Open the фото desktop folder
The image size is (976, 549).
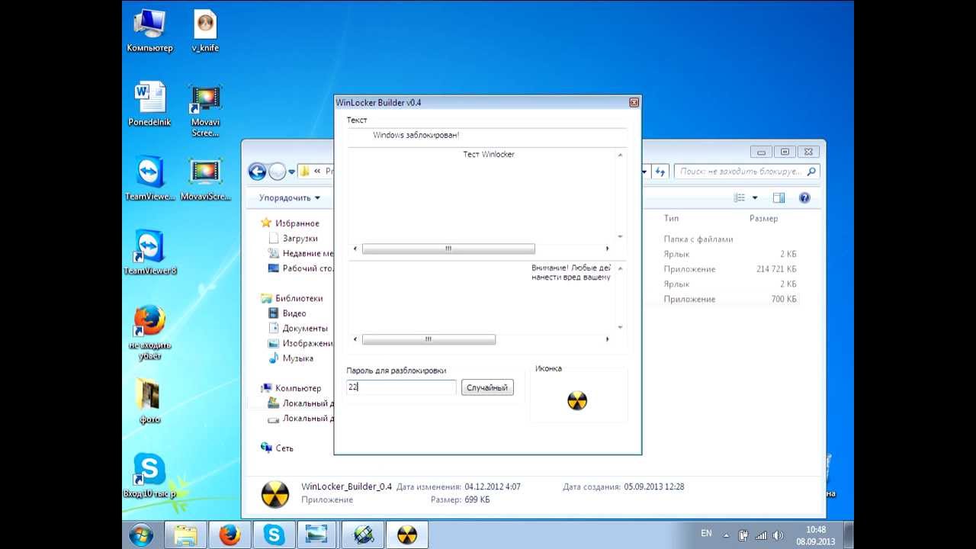coord(149,401)
